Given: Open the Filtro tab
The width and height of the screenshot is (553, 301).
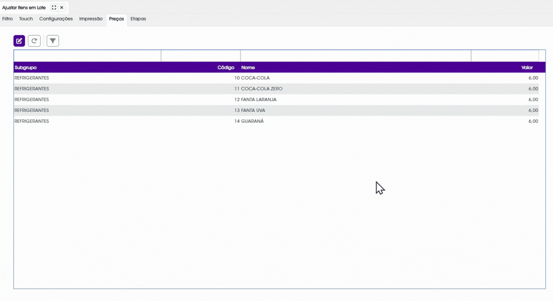Looking at the screenshot, I should pos(8,19).
